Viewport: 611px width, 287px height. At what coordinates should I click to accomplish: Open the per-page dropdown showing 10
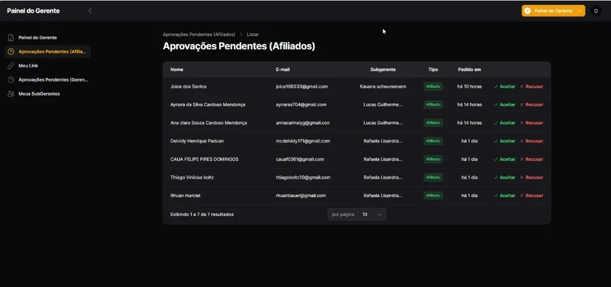[x=372, y=214]
